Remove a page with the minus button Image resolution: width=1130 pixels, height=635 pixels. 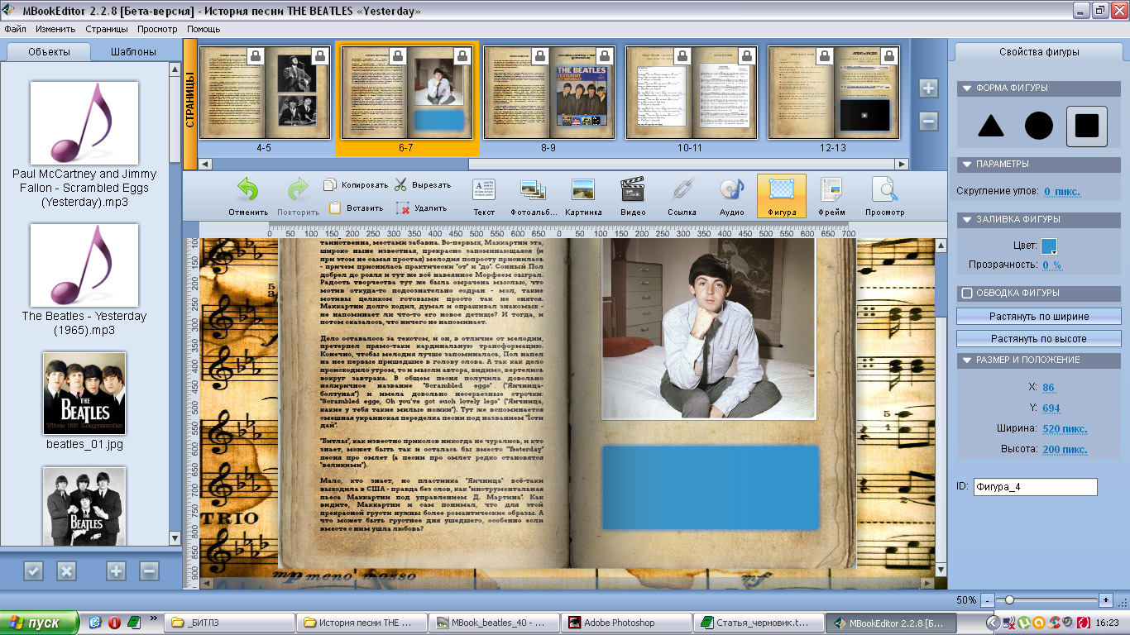928,122
